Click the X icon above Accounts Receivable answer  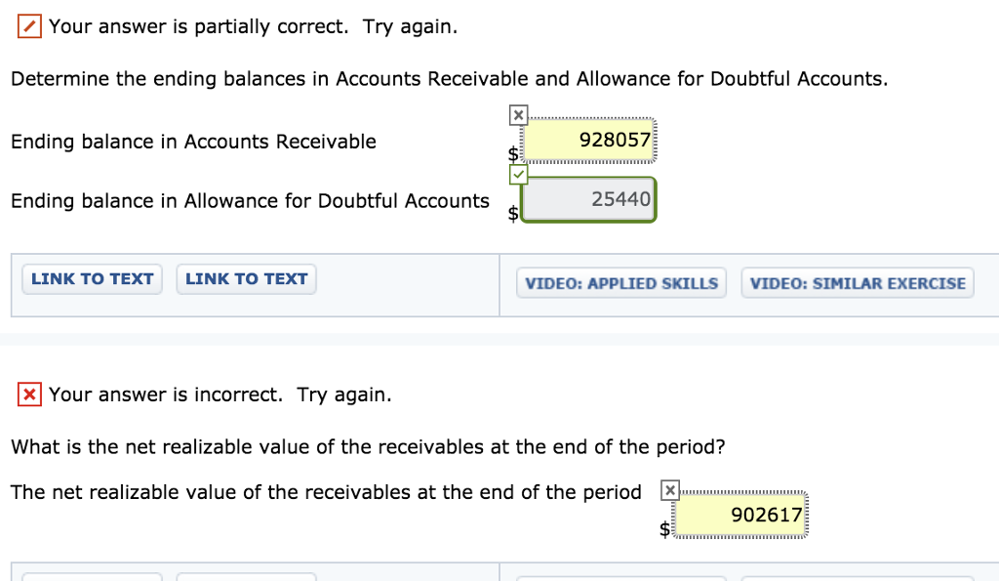click(517, 114)
